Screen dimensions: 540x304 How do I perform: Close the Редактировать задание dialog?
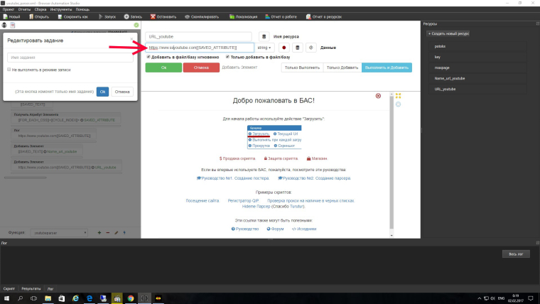click(131, 39)
